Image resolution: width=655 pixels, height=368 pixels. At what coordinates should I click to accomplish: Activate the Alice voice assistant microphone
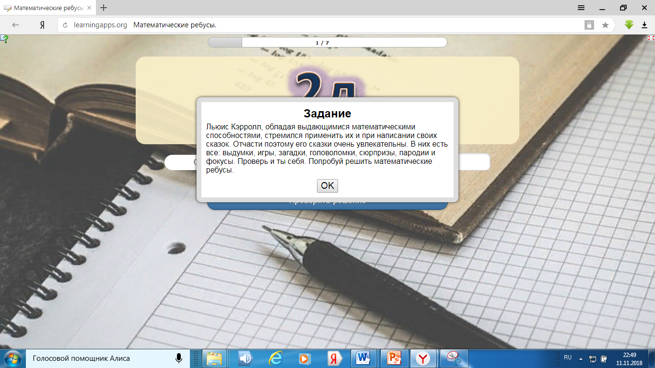click(179, 358)
